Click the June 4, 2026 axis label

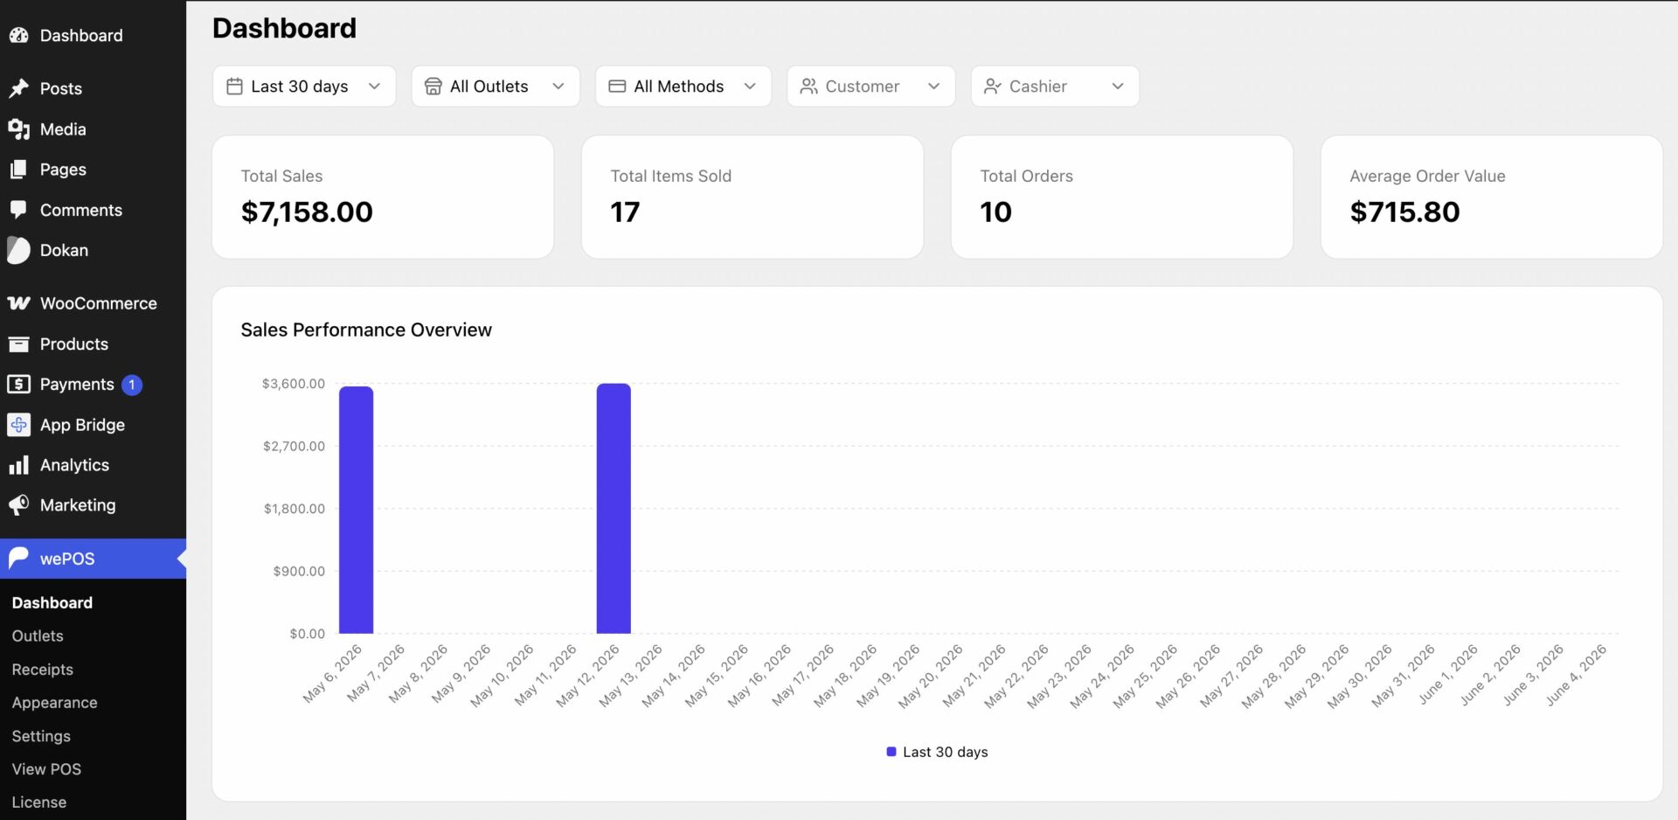click(1576, 675)
